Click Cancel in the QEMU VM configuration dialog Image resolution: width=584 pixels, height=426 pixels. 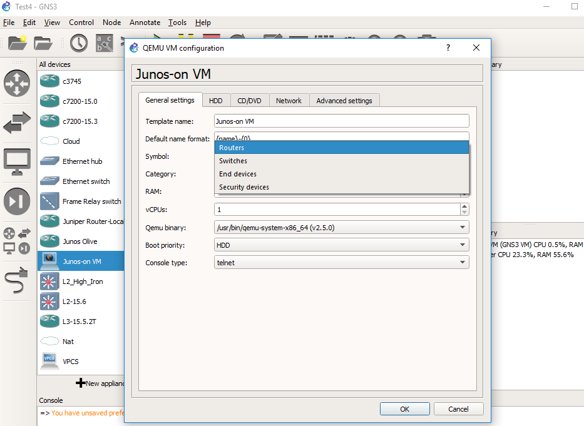458,409
